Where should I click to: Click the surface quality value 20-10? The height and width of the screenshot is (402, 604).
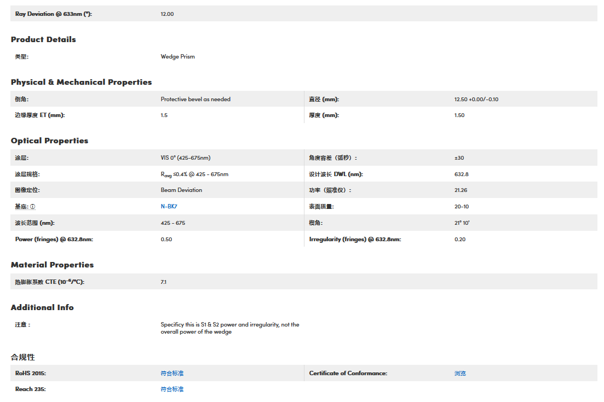461,207
